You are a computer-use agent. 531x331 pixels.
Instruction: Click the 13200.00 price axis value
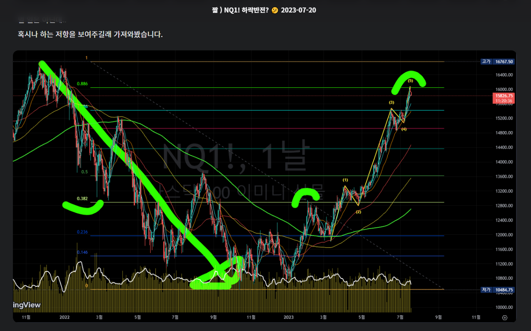[x=504, y=191]
